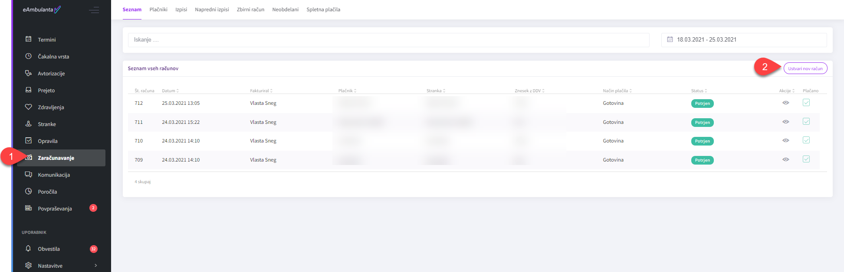Sort invoices by the Datum column
Image resolution: width=844 pixels, height=272 pixels.
tap(170, 91)
